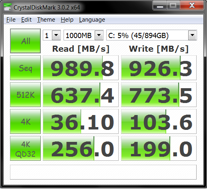Click the 512K read result 637.4
The height and width of the screenshot is (190, 207).
[81, 95]
